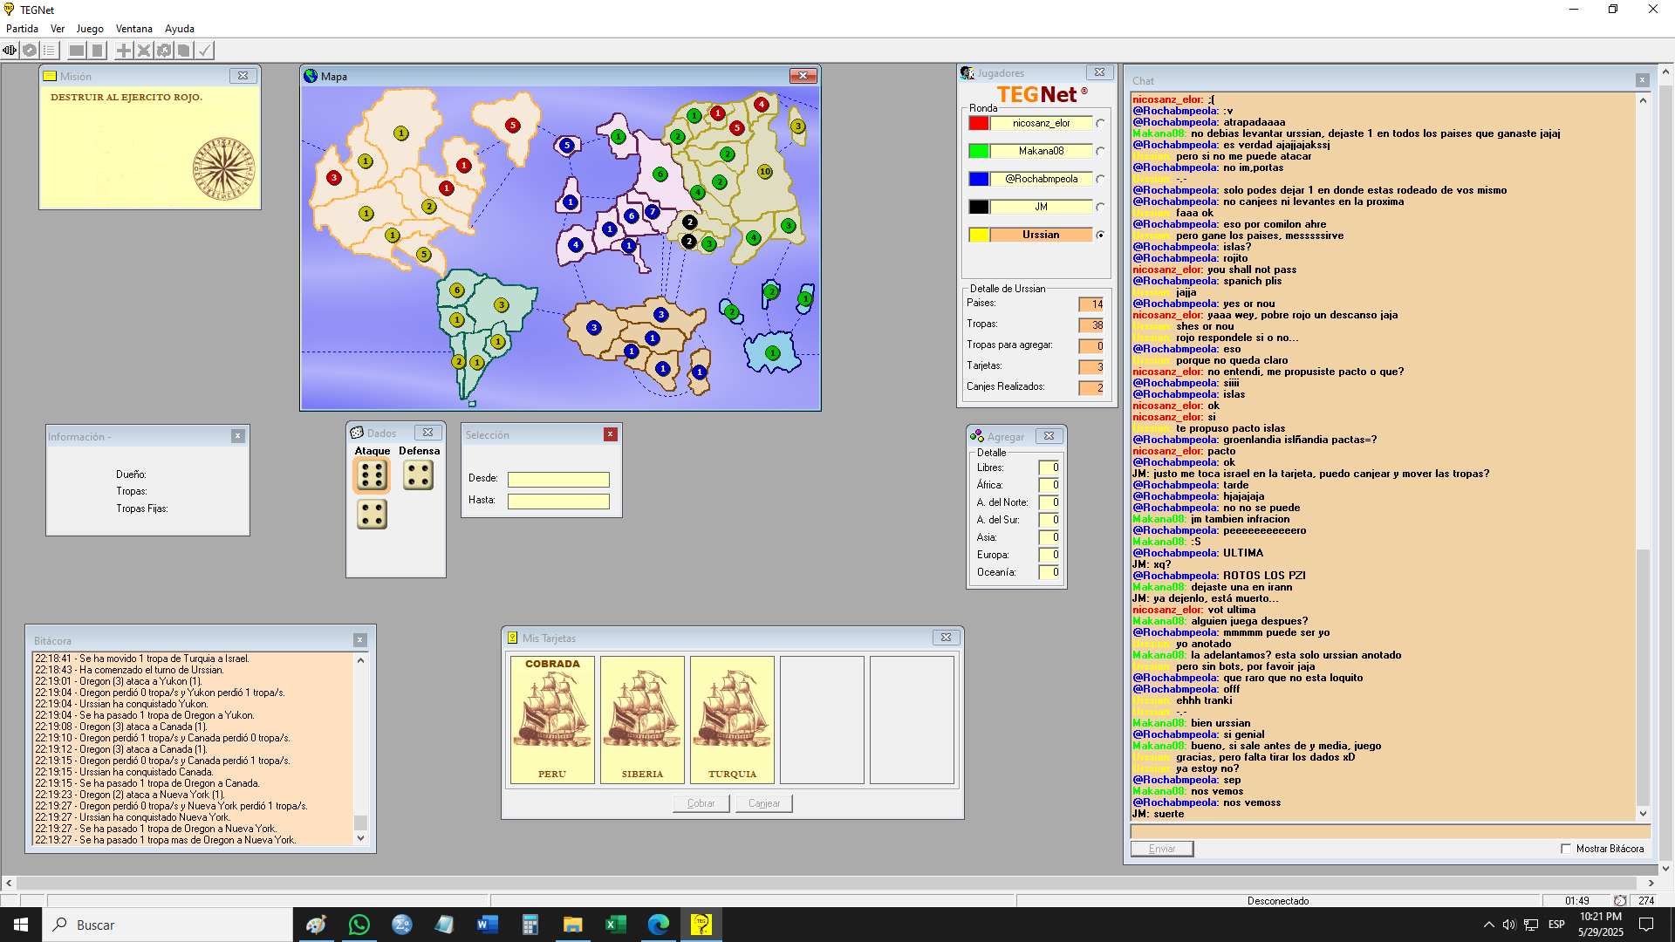Click the disconnect toolbar icon
Screen dimensions: 1675x942
tap(30, 51)
